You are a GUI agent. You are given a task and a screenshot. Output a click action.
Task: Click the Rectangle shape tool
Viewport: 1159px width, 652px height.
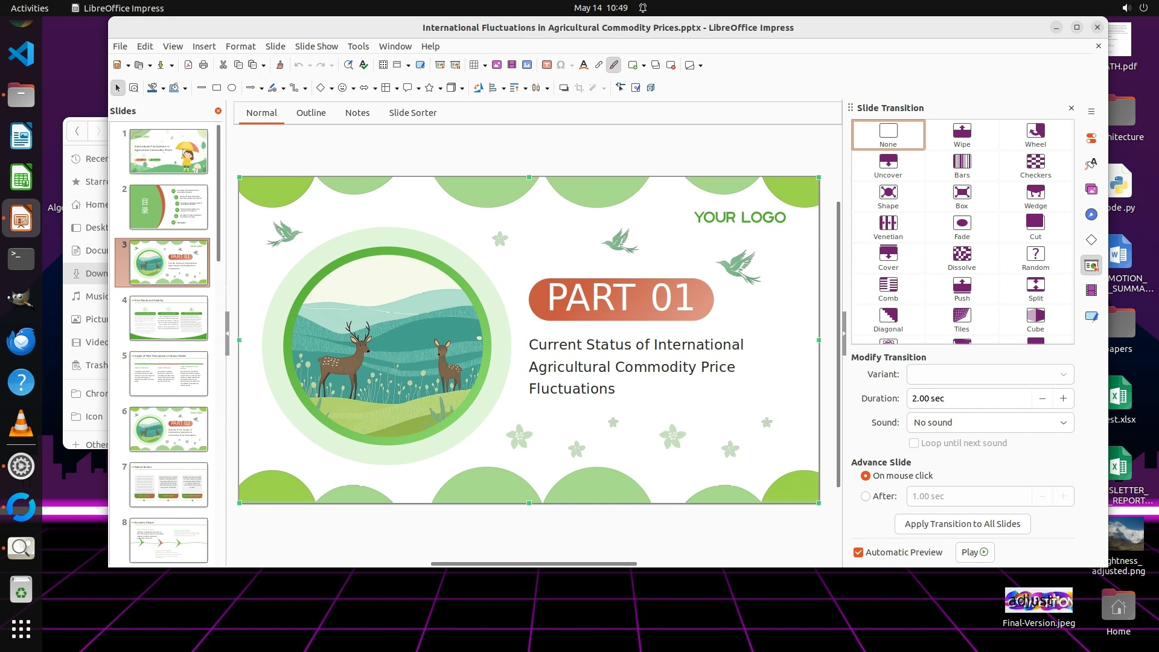click(x=217, y=88)
